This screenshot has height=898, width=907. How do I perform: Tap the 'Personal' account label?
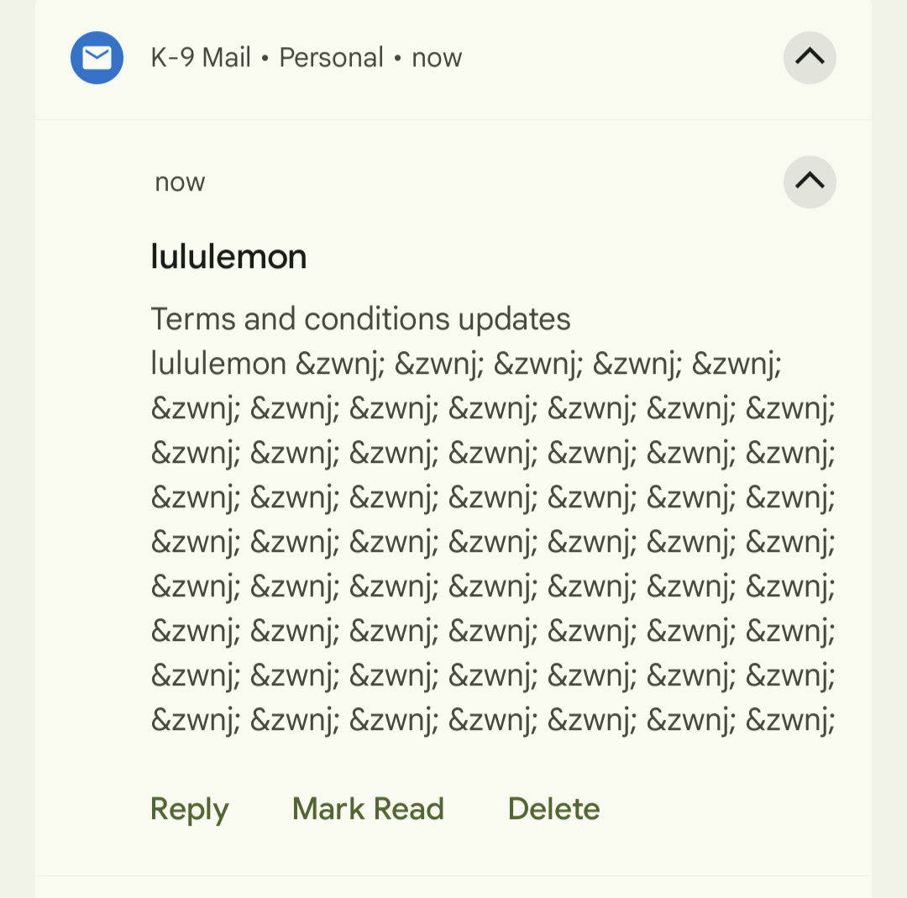331,58
